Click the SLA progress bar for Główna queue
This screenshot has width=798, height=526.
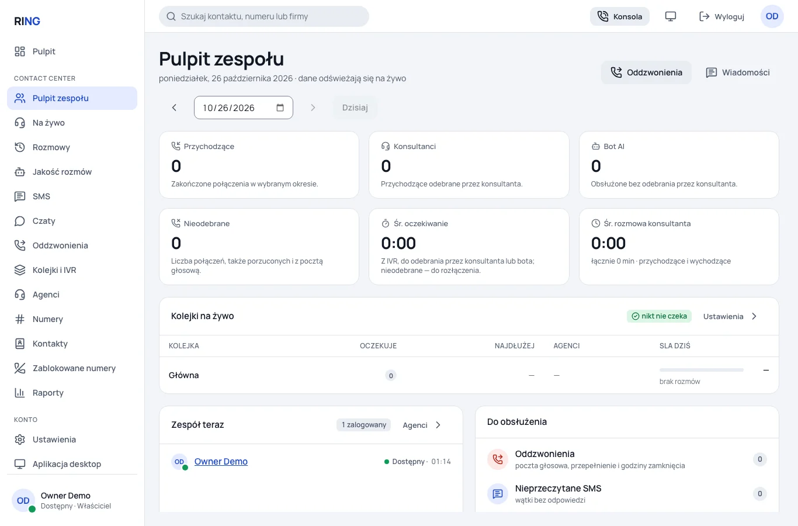[701, 370]
